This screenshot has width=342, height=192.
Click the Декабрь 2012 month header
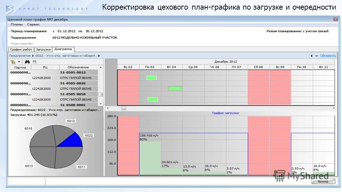pos(226,62)
